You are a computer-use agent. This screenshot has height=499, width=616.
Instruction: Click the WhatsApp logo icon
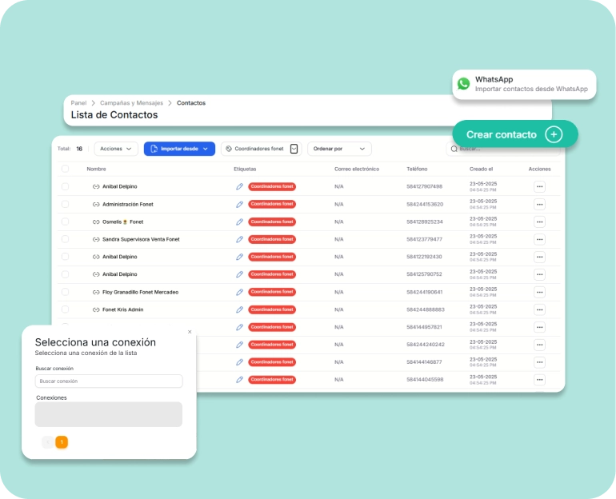click(x=464, y=84)
